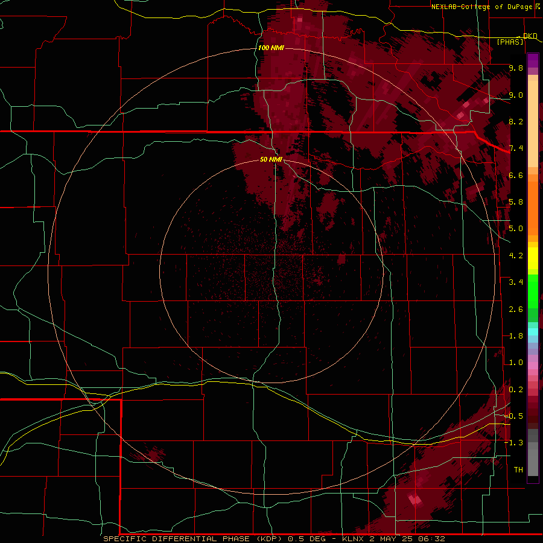Image resolution: width=543 pixels, height=543 pixels.
Task: Click the 0.2 value on color scale
Action: [x=516, y=390]
